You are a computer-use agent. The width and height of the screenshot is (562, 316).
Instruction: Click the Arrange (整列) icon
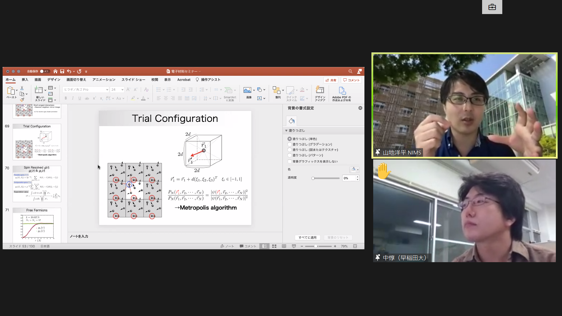pos(277,90)
